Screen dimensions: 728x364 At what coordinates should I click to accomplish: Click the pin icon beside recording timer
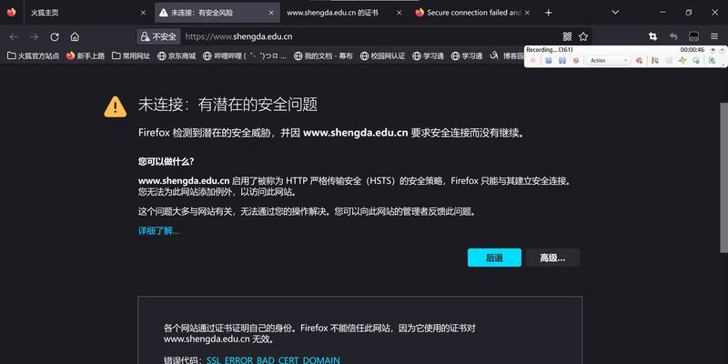(x=713, y=50)
